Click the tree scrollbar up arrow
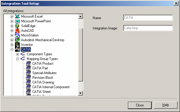The width and height of the screenshot is (180, 112). click(81, 16)
